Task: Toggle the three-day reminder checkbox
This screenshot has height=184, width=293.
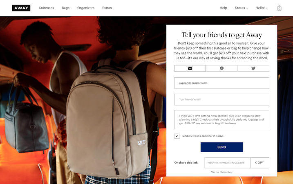Action: (177, 136)
